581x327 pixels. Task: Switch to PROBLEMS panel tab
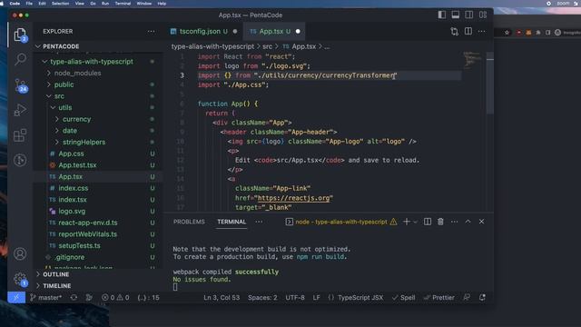[189, 222]
